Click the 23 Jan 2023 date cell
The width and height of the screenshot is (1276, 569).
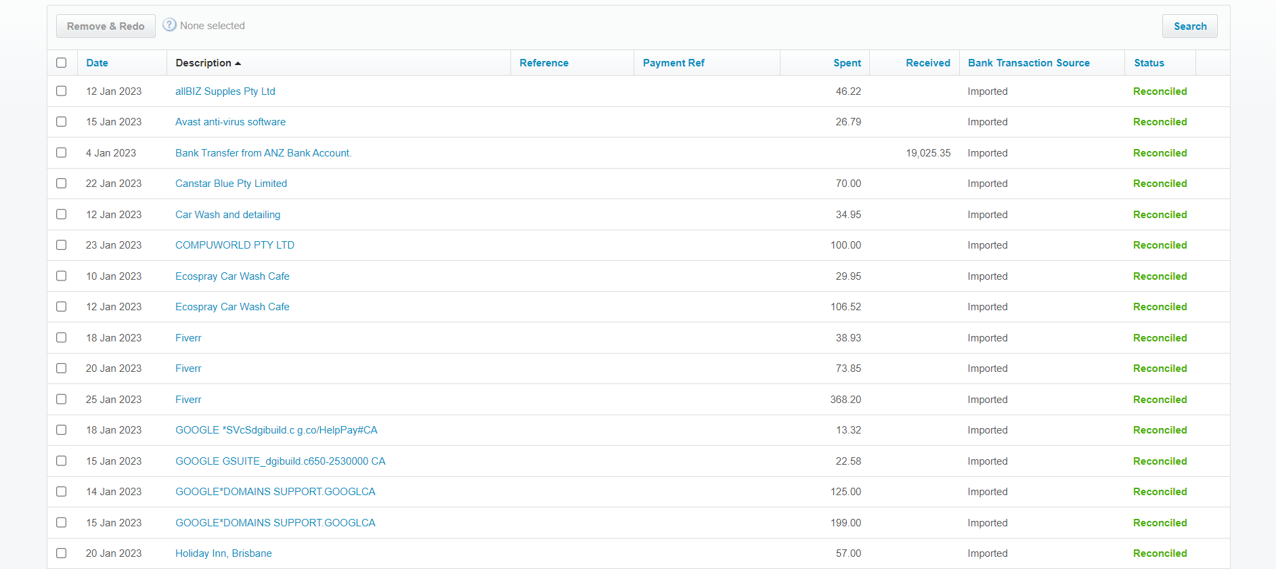(x=114, y=245)
